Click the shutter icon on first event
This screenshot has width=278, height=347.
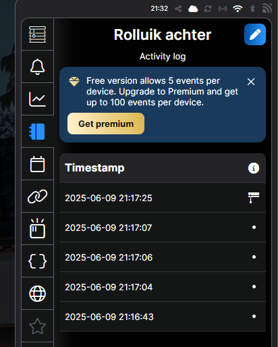pyautogui.click(x=254, y=198)
